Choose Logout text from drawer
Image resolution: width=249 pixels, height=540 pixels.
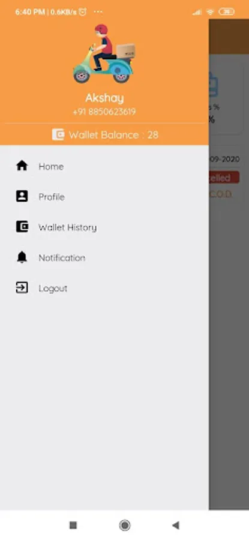click(53, 288)
